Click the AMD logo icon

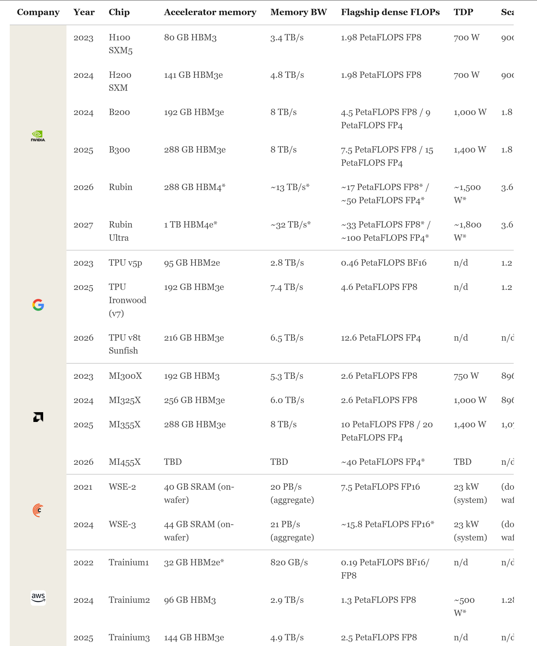(38, 417)
